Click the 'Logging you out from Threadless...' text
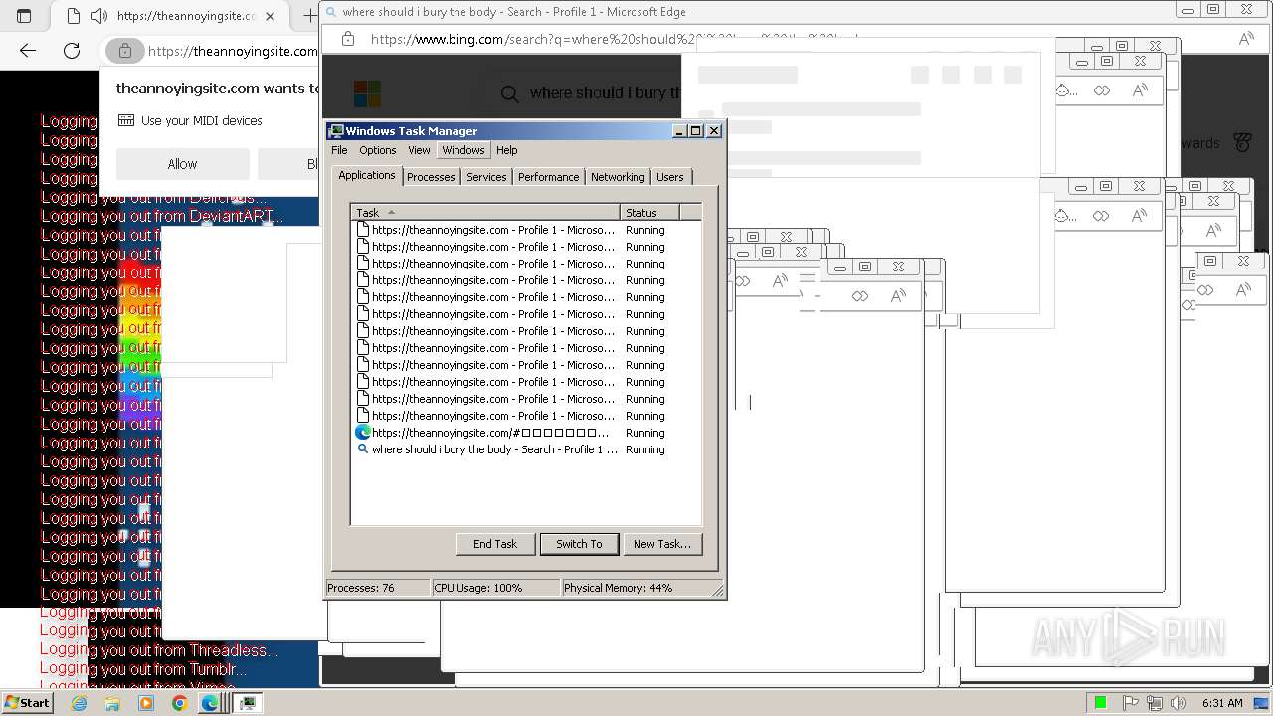1273x716 pixels. coord(159,650)
